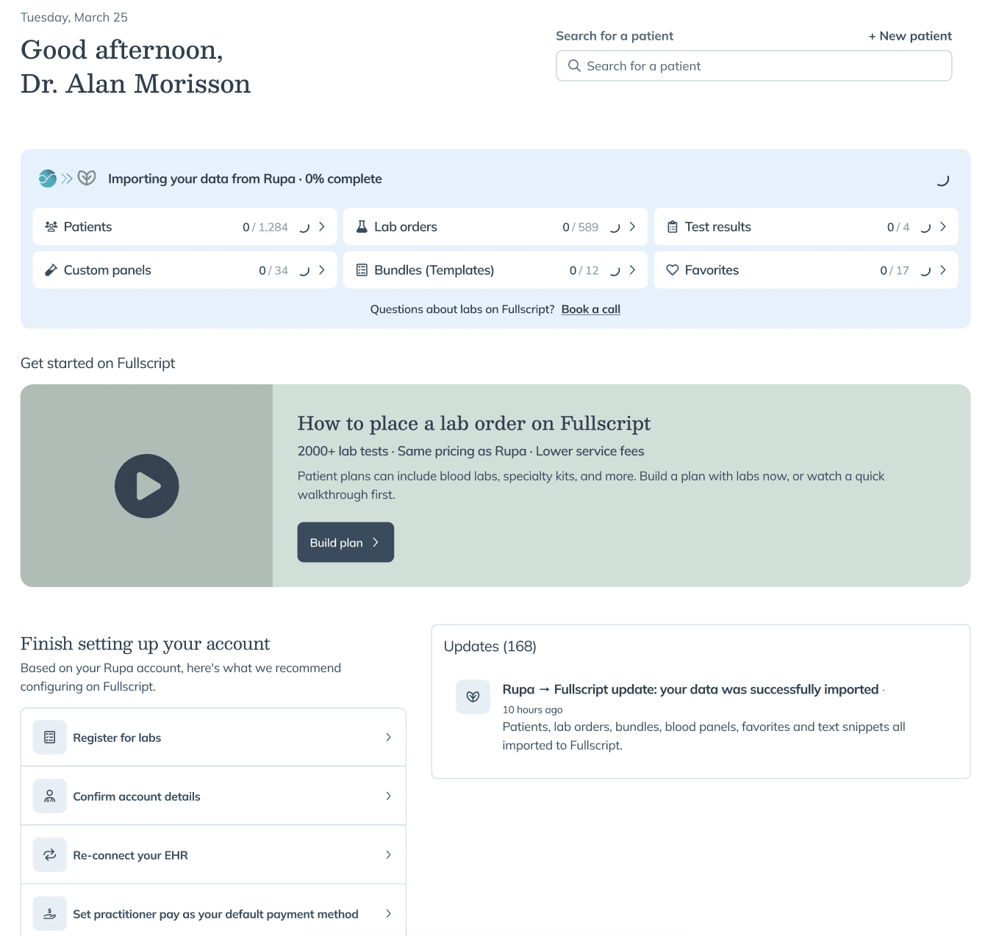Image resolution: width=985 pixels, height=936 pixels.
Task: Click the import loading spinner in banner header
Action: click(943, 179)
